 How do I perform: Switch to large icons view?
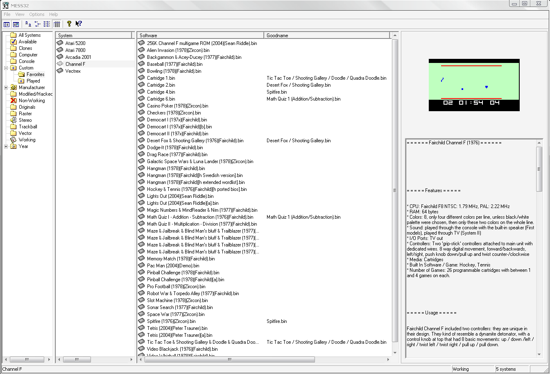(28, 24)
